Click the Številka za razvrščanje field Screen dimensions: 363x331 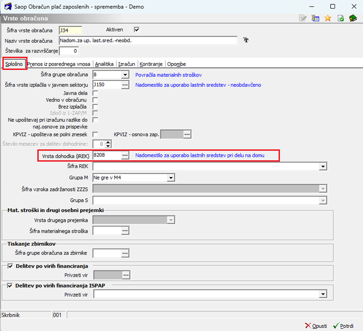point(69,51)
